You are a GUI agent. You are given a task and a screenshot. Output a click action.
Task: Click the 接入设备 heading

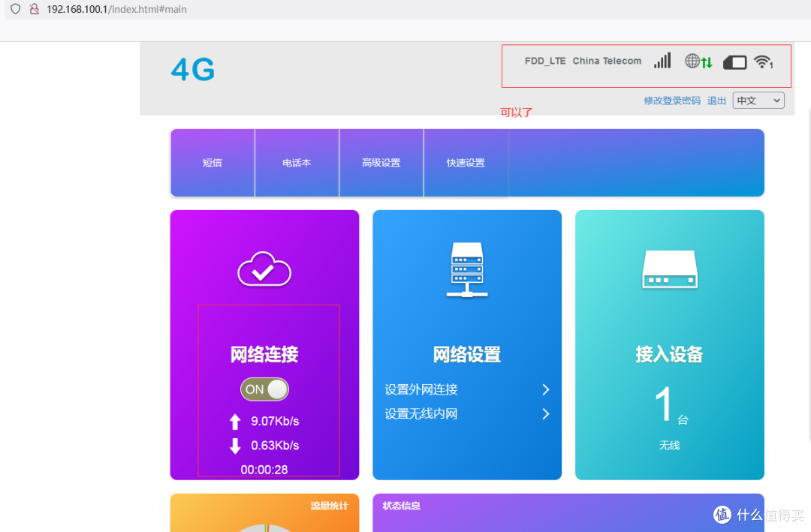669,355
